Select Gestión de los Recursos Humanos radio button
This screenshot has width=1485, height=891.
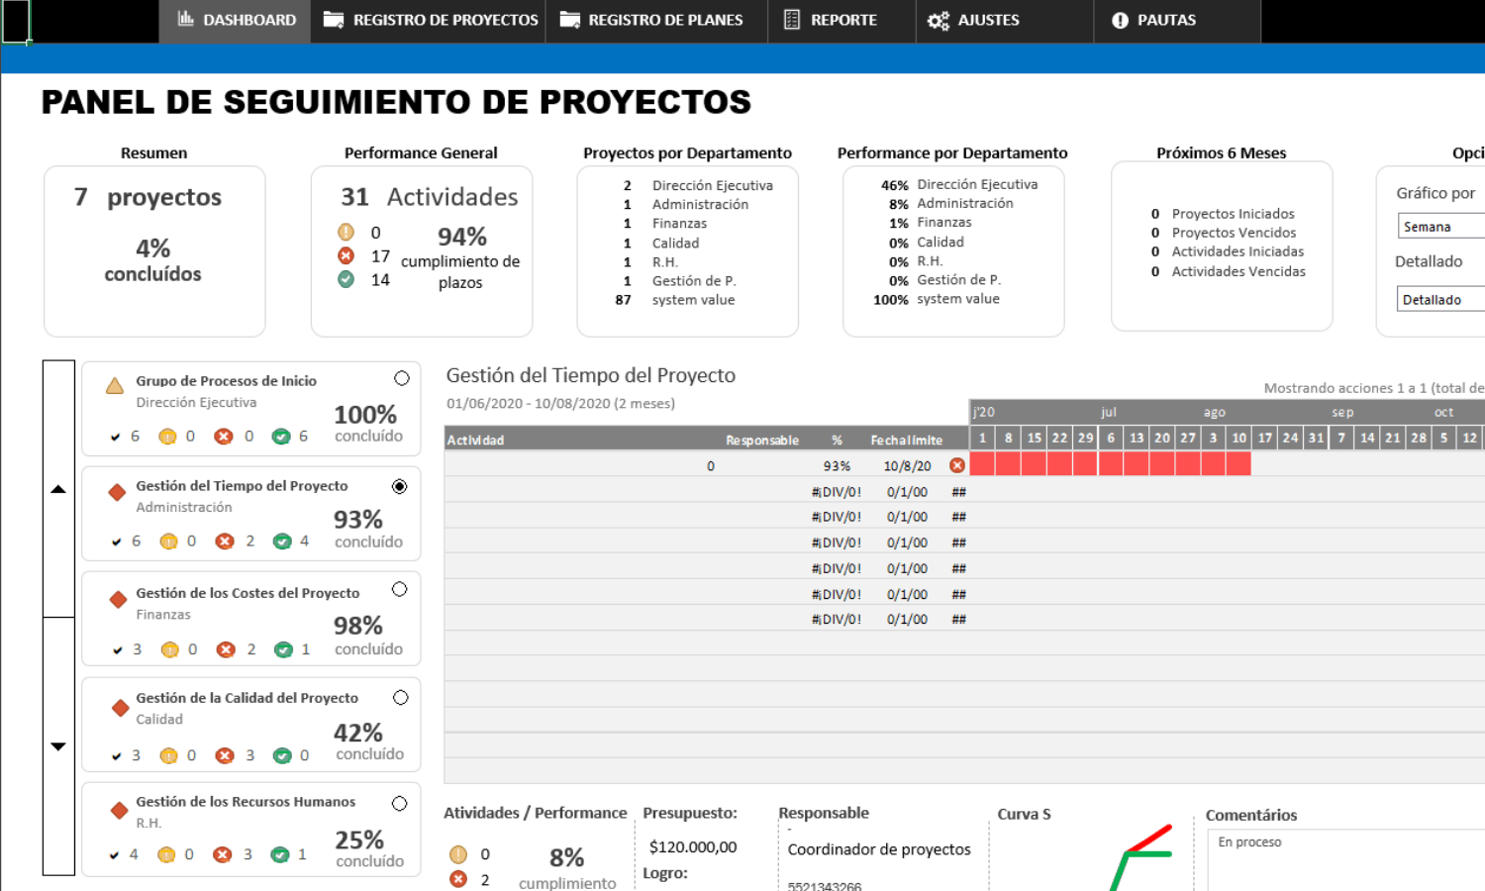coord(399,803)
